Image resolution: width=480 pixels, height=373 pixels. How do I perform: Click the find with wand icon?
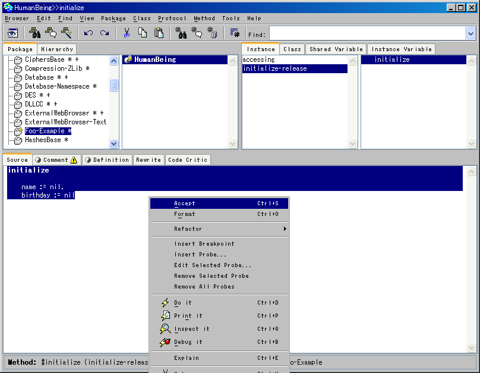[67, 33]
